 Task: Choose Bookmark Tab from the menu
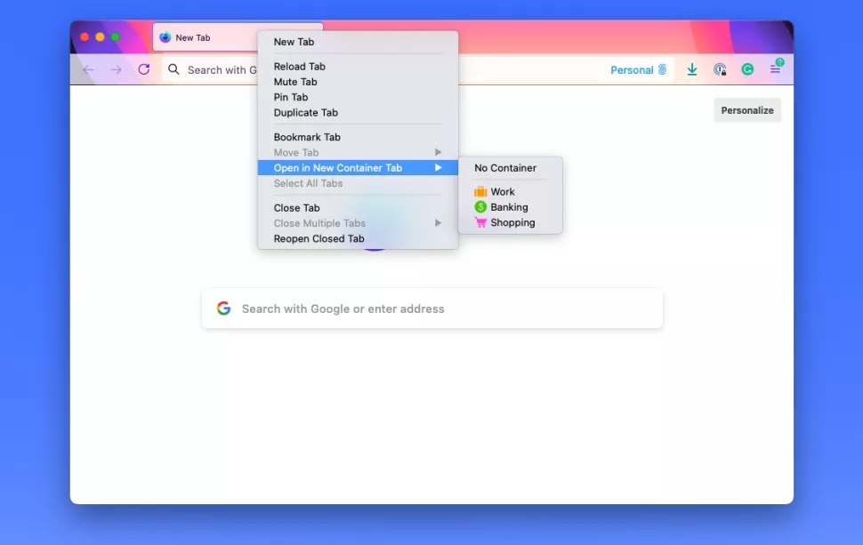click(307, 137)
